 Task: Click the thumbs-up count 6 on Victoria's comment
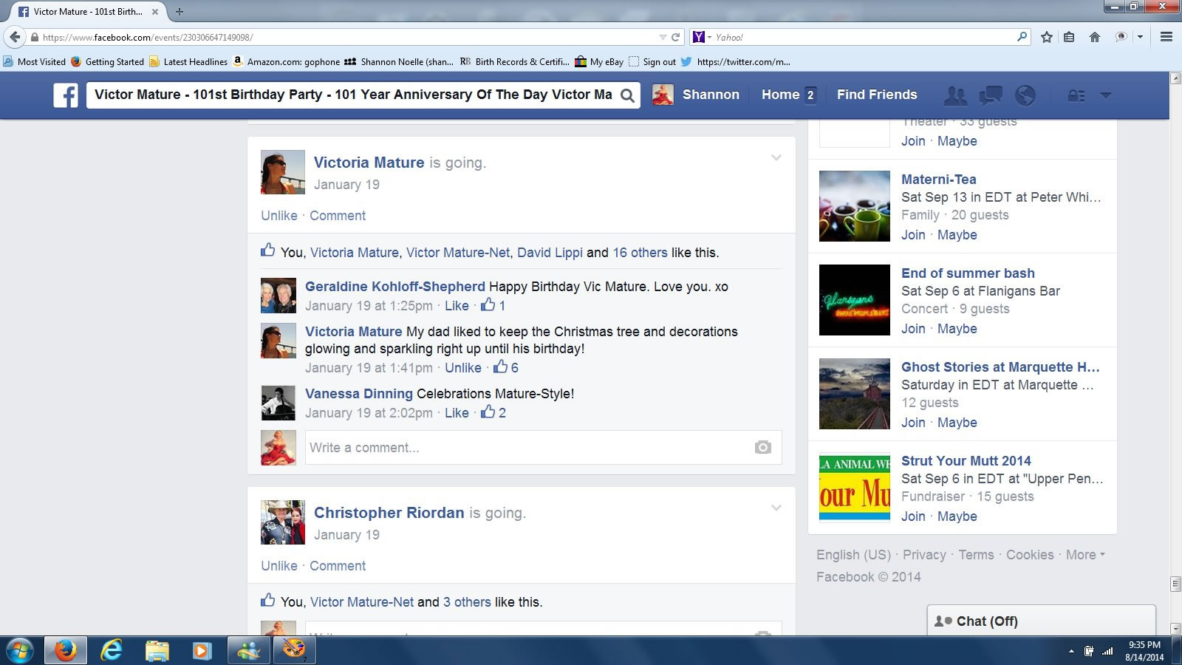(x=506, y=367)
